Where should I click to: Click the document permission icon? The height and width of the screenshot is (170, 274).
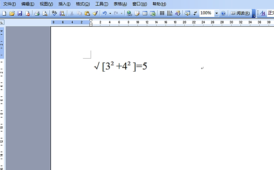point(27,13)
